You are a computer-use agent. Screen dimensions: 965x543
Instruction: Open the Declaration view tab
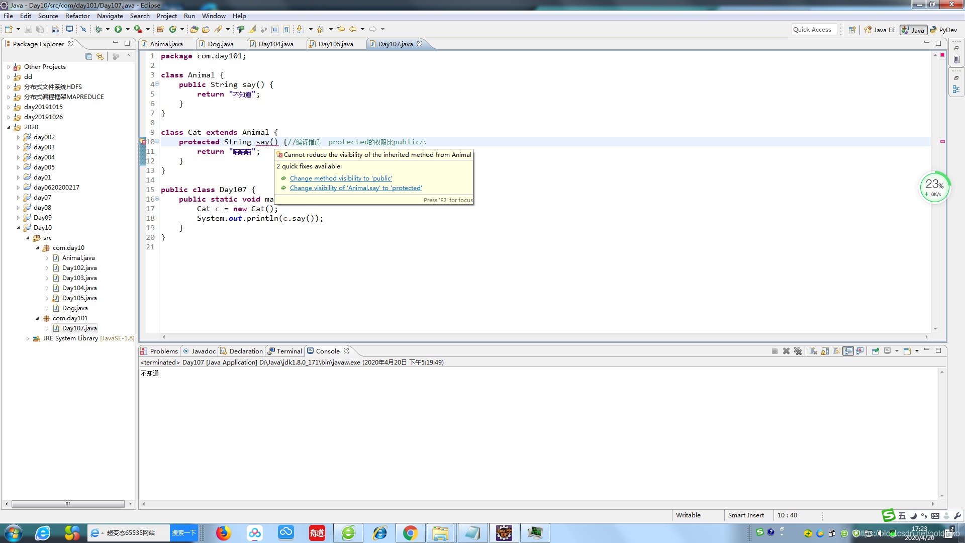242,351
